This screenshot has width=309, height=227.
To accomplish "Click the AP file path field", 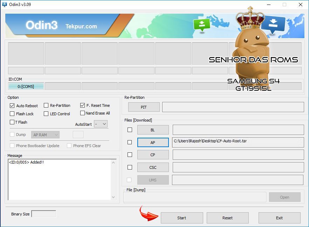I will (x=238, y=142).
